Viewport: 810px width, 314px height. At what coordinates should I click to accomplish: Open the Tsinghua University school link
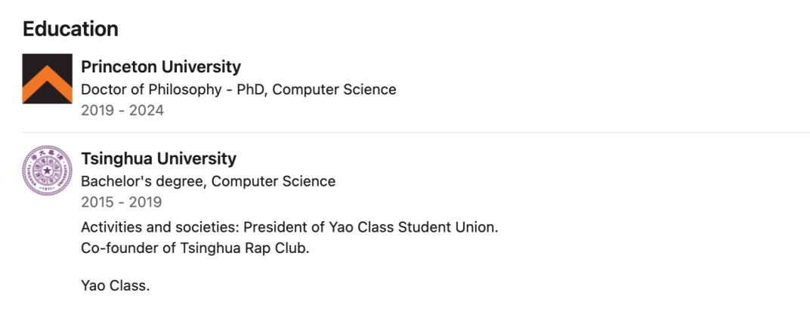158,159
